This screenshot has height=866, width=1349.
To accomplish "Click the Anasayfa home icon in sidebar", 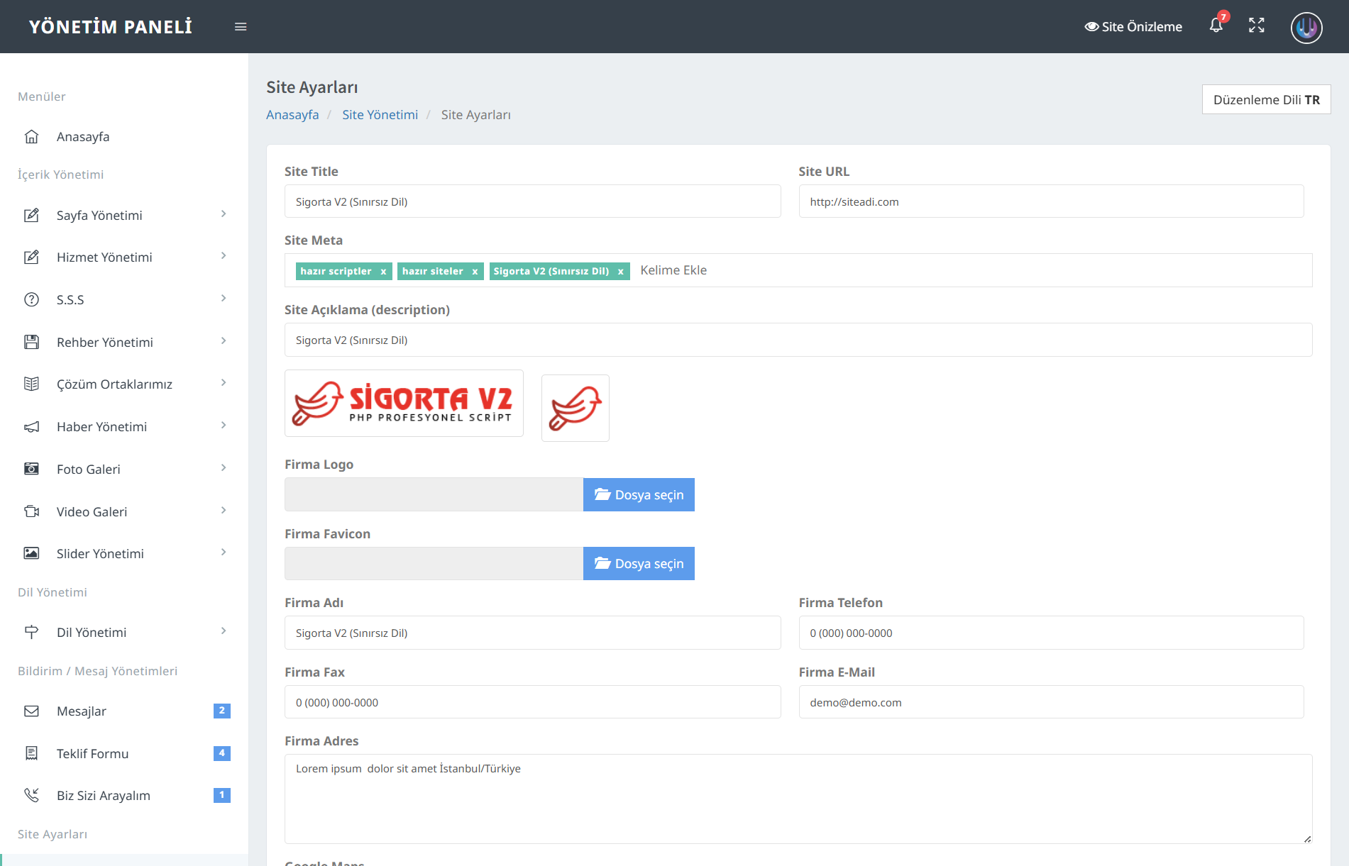I will [32, 137].
